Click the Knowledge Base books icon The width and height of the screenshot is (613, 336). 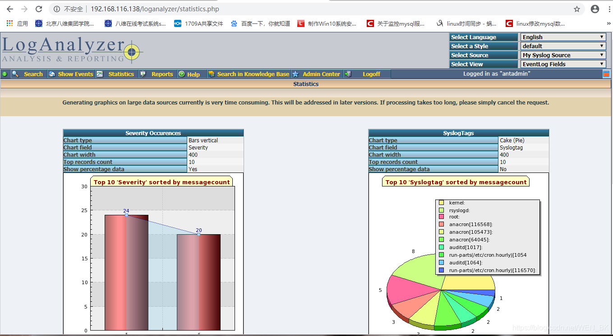pos(211,74)
